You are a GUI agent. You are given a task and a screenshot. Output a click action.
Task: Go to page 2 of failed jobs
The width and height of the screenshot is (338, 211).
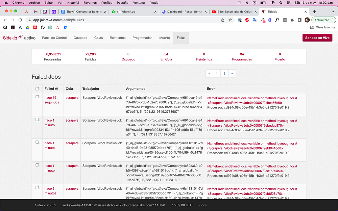224,73
